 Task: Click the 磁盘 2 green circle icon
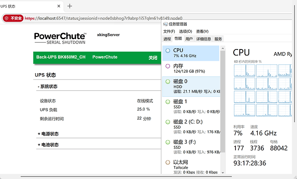click(168, 122)
